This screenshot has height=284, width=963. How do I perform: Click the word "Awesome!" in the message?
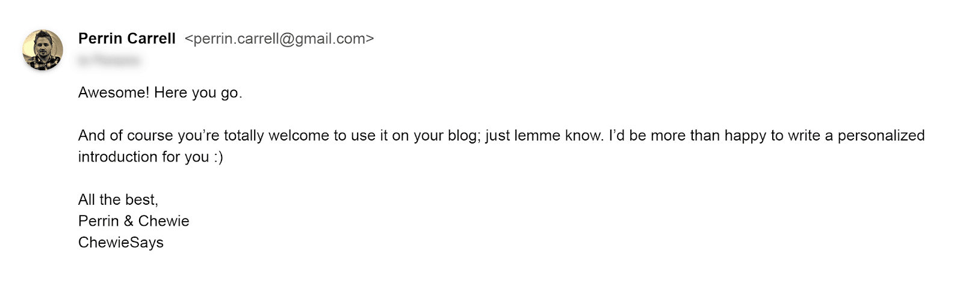click(x=114, y=92)
